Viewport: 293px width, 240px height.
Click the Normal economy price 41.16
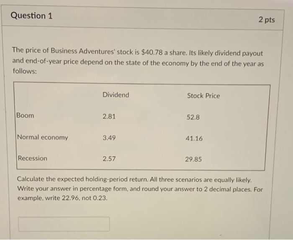[x=193, y=138]
